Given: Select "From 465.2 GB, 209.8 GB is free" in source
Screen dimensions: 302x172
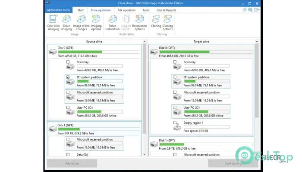Looking at the screenshot, I should [x=97, y=116].
